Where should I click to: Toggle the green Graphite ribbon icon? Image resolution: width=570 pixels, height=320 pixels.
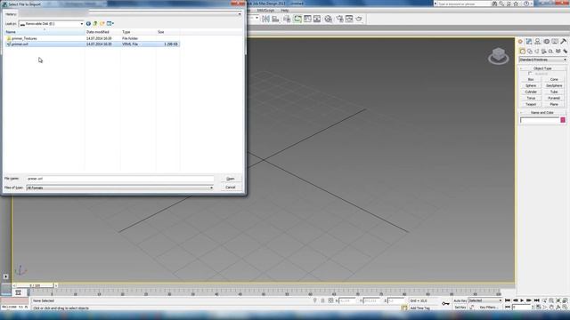[x=297, y=19]
